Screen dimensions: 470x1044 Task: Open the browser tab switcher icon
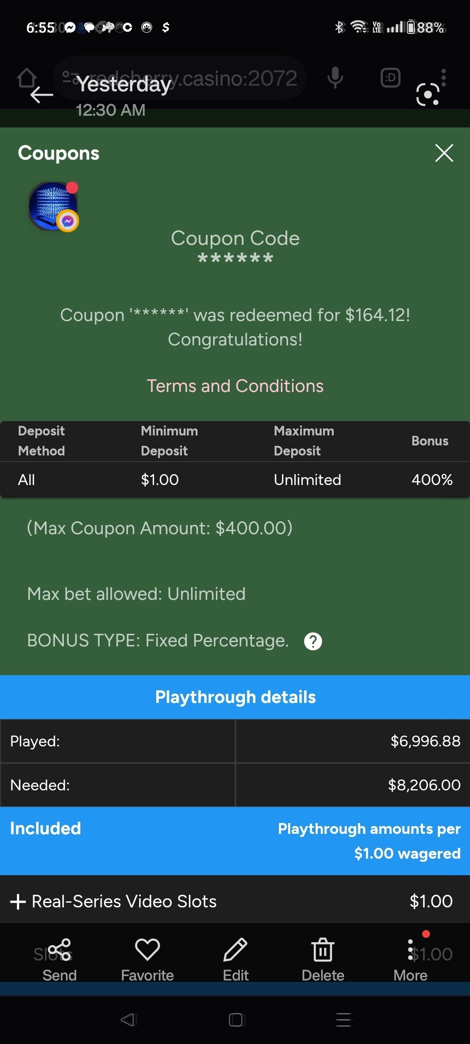tap(390, 78)
